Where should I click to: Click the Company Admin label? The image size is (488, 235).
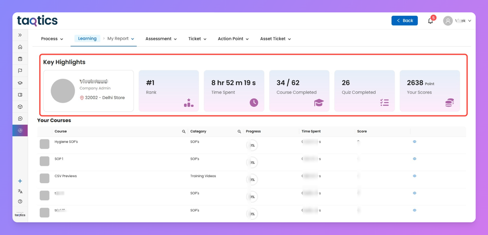point(95,88)
